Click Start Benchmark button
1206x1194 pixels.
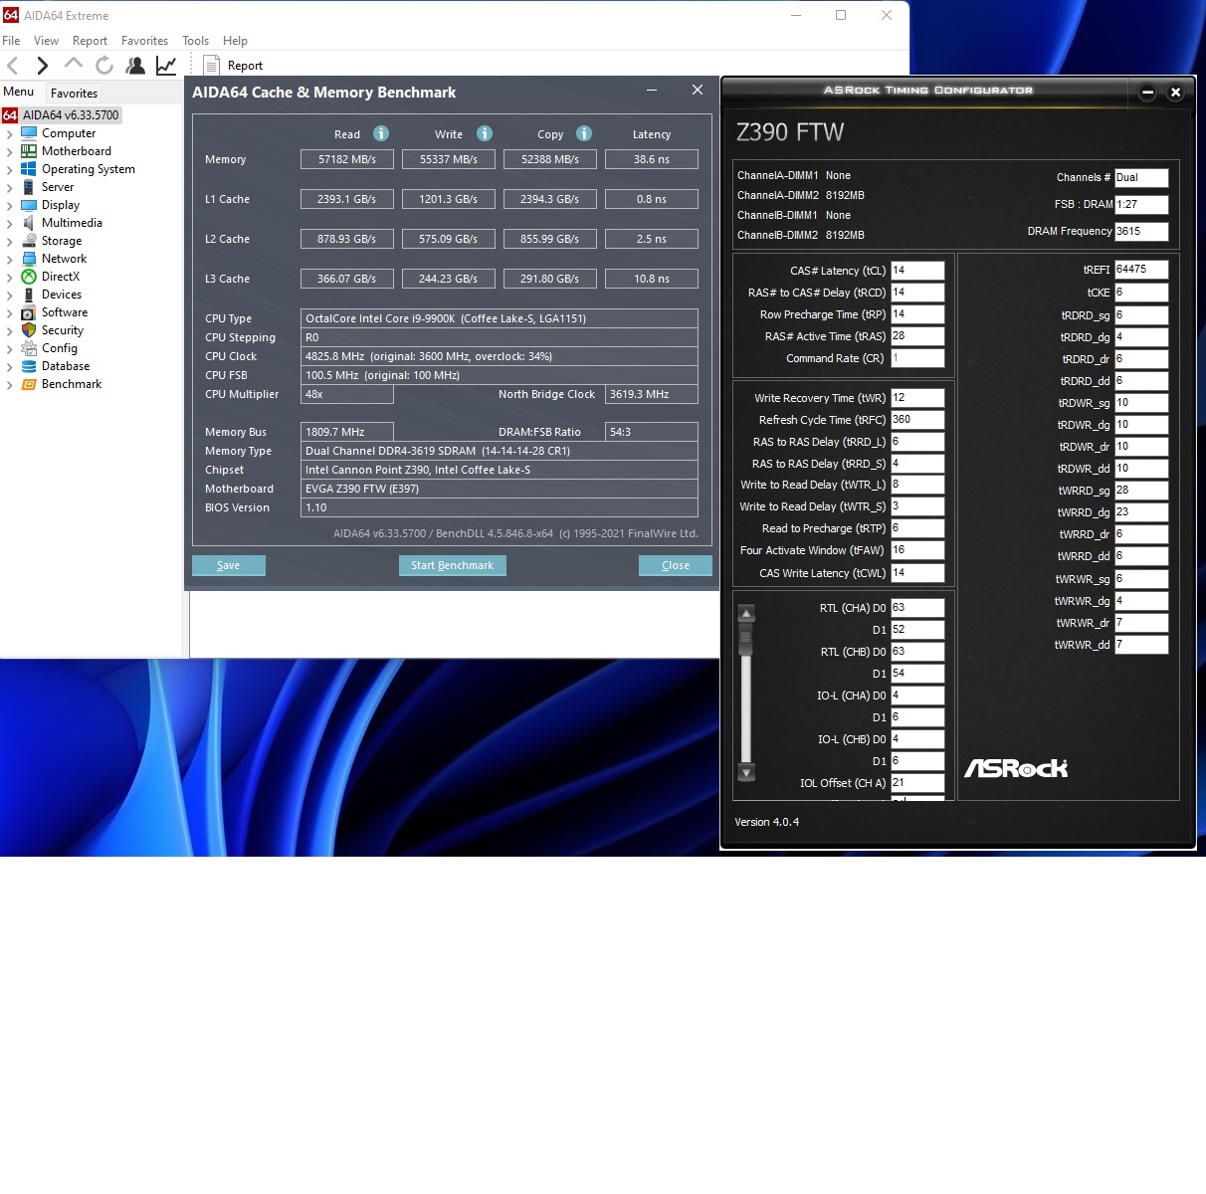tap(453, 565)
